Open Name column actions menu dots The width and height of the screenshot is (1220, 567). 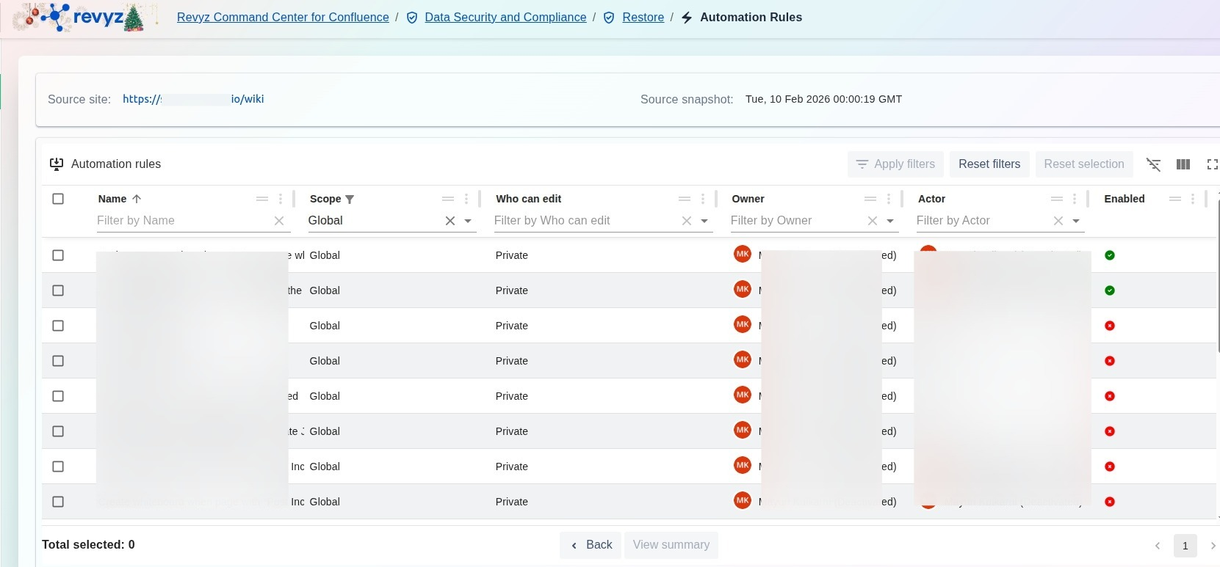(281, 199)
